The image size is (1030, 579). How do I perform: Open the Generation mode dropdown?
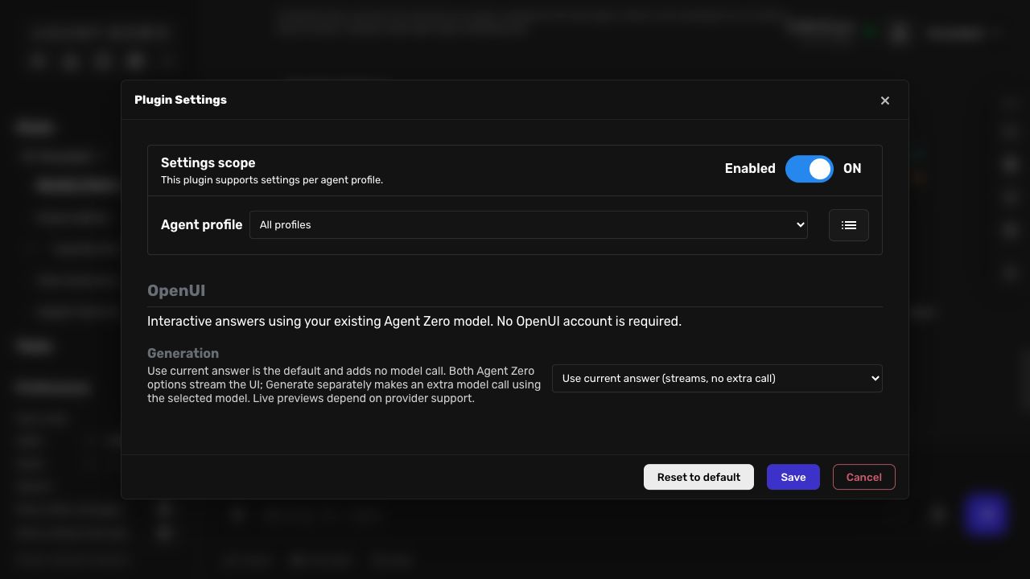(717, 379)
